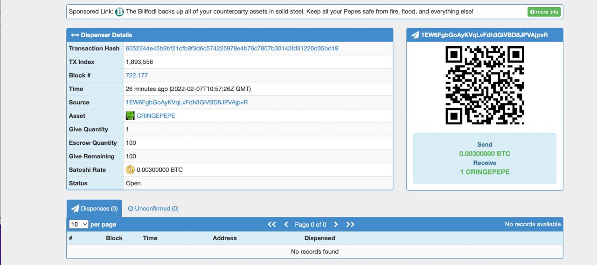Click the No records available text
The height and width of the screenshot is (265, 597).
tap(533, 224)
